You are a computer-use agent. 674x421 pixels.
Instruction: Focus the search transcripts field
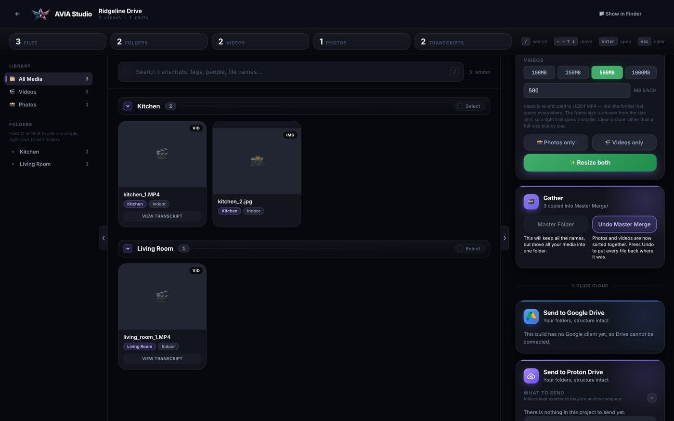pos(291,72)
